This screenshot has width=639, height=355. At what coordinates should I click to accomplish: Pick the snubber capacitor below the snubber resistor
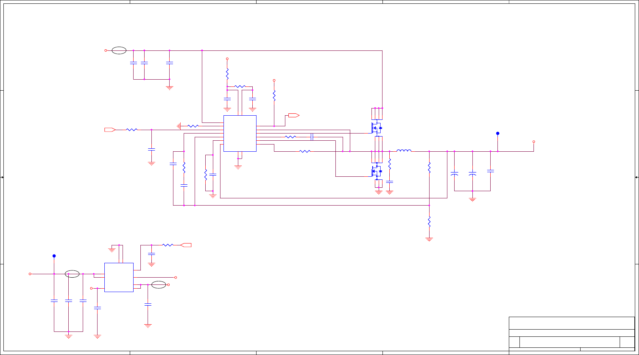point(390,182)
